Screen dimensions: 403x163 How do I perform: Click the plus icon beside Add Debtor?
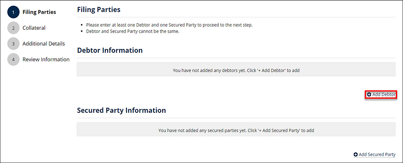pos(369,95)
